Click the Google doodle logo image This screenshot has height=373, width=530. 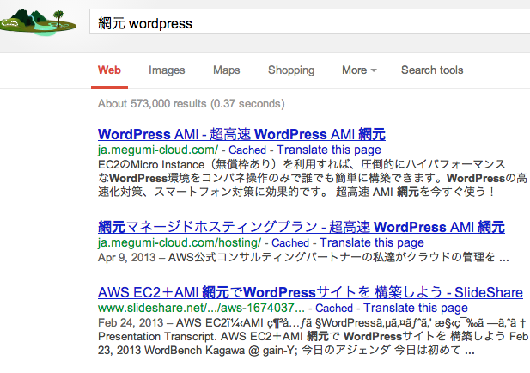[x=38, y=22]
